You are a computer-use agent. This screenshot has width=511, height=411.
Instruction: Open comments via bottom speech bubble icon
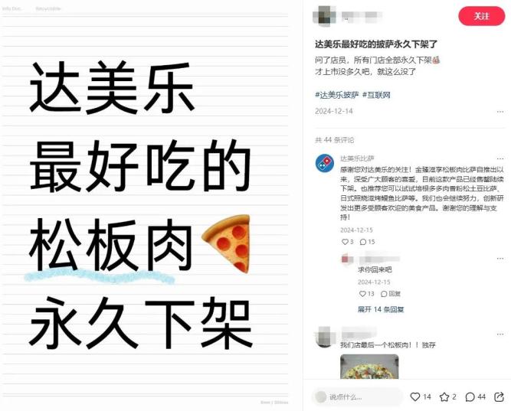pyautogui.click(x=470, y=396)
